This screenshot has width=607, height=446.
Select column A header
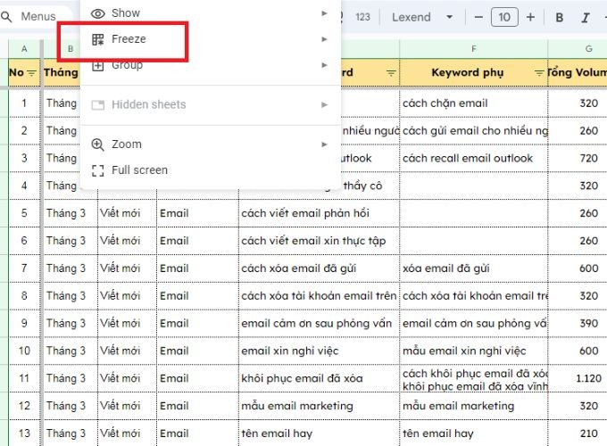(24, 49)
